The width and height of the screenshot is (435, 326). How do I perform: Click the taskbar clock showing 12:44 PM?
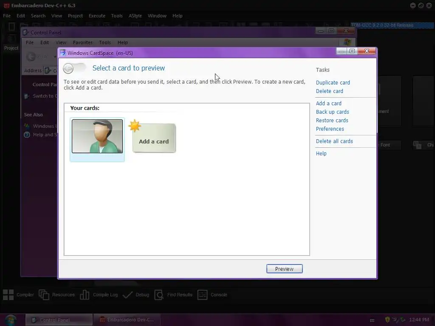tap(419, 320)
